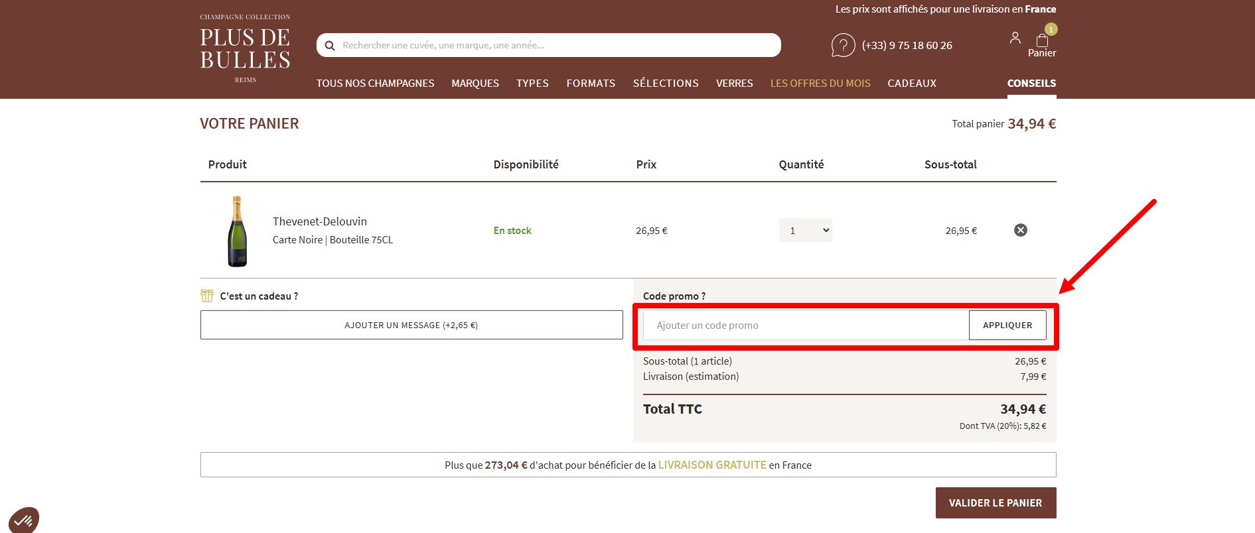This screenshot has height=533, width=1255.
Task: Click the Carte Noire | Bouteille 75CL text
Action: coord(332,240)
